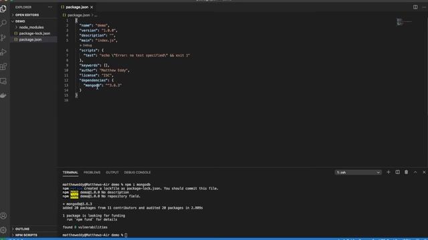Expand the node_modules folder
428x240 pixels.
click(x=34, y=27)
